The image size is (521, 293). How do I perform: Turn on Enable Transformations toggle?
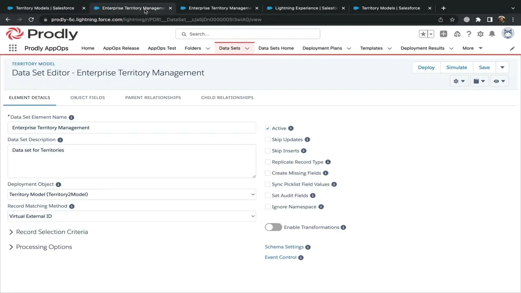273,227
